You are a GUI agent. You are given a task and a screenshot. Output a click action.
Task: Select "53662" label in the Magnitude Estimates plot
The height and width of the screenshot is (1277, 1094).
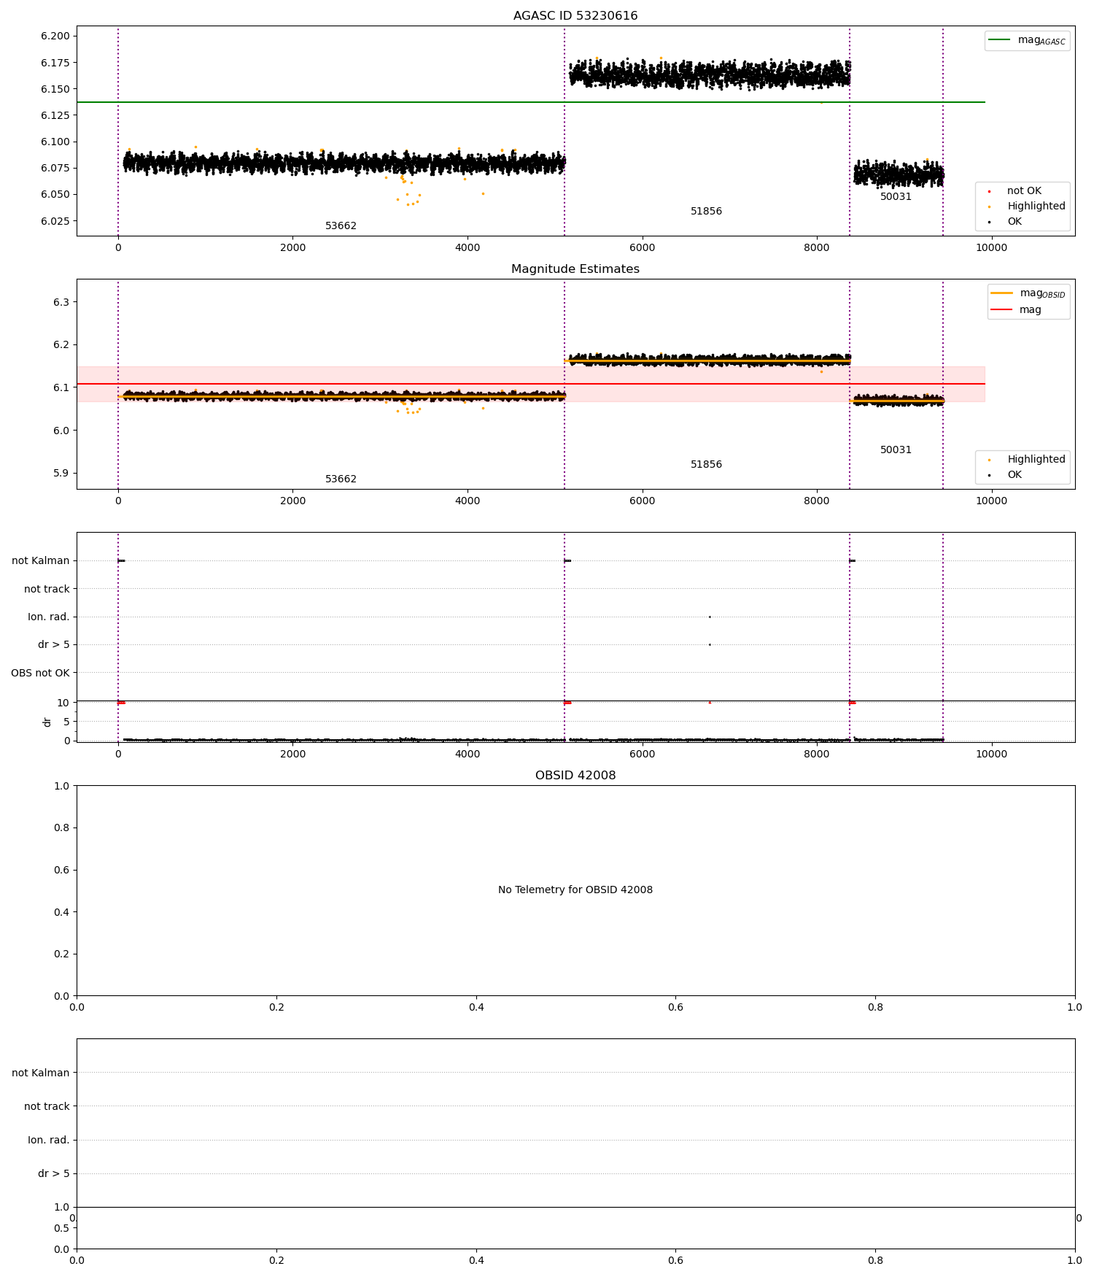tap(341, 479)
